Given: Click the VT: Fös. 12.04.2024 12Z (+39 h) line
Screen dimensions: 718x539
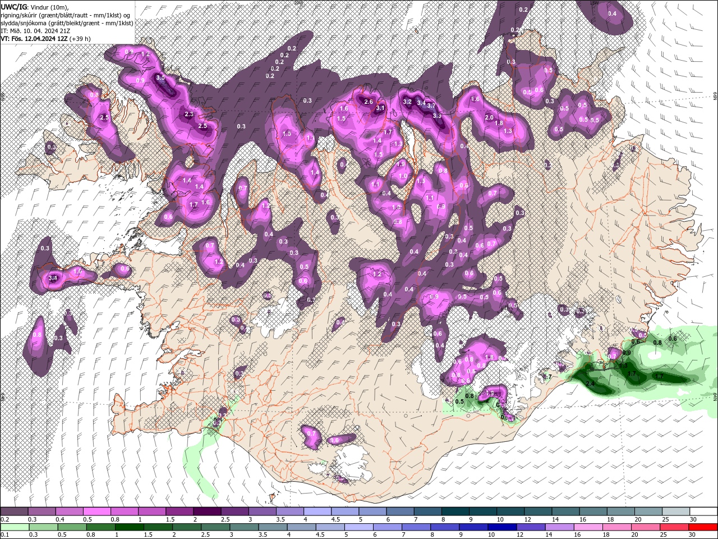Looking at the screenshot, I should tap(45, 39).
